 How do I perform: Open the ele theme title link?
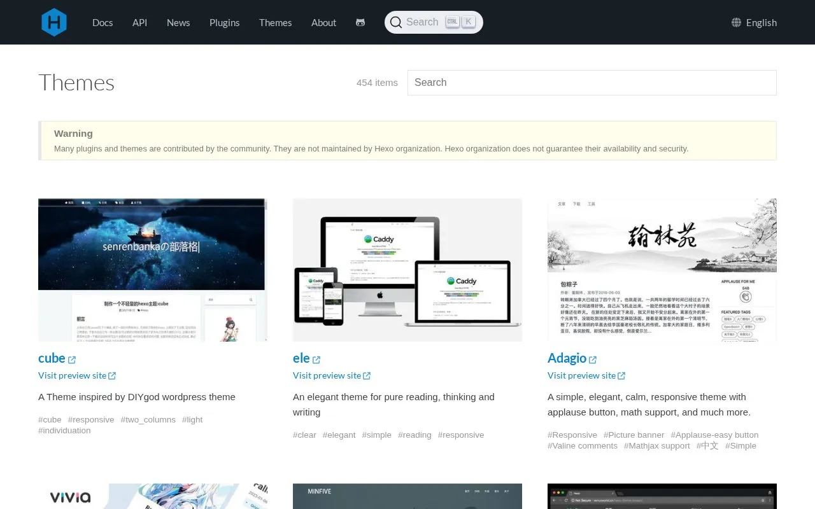301,358
